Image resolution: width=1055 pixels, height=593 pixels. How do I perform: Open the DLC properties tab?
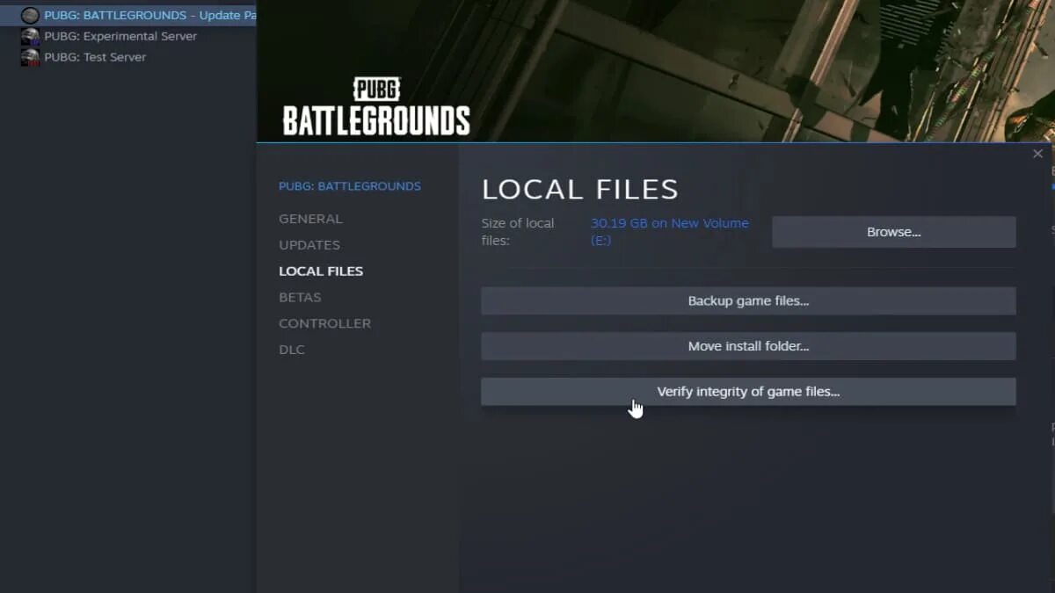pyautogui.click(x=292, y=350)
